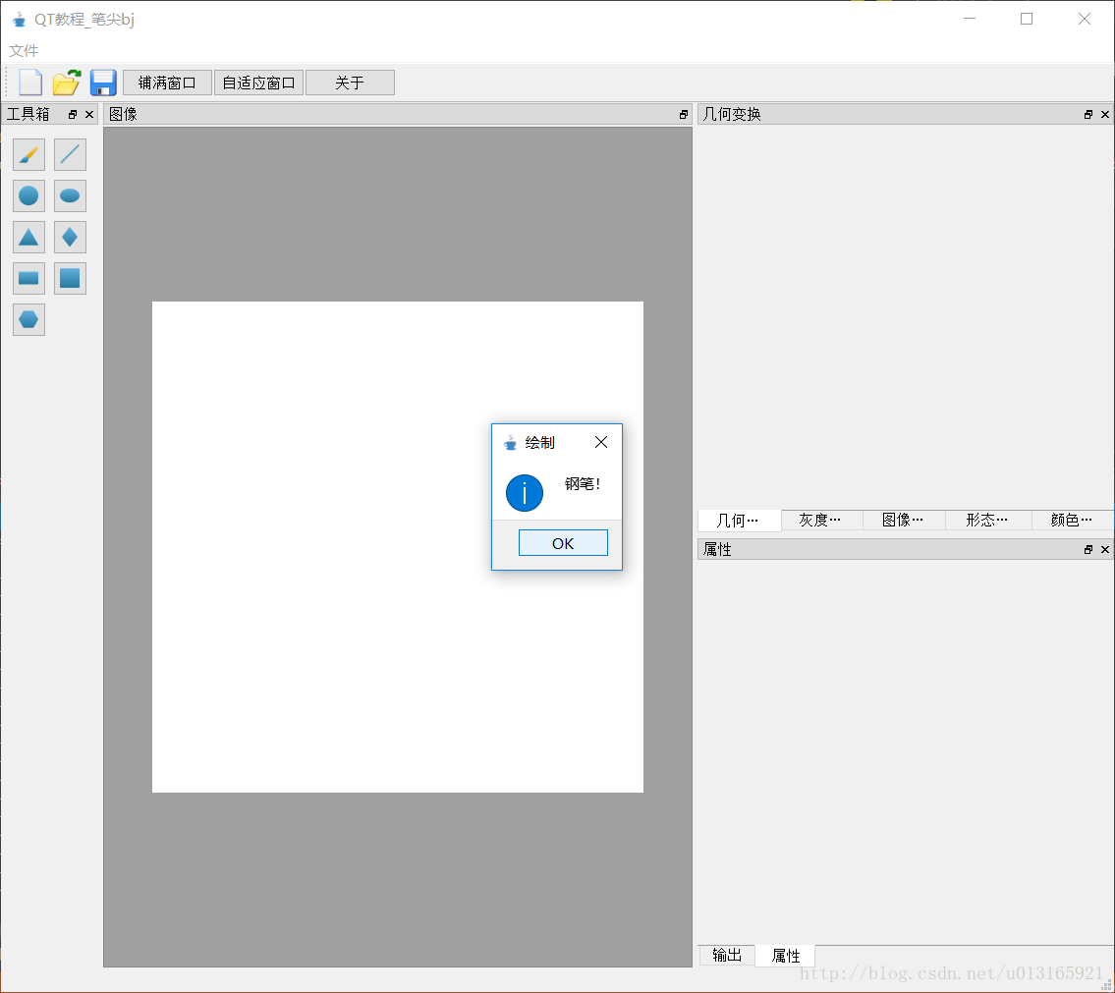Select the diamond shape tool
Screen dimensions: 1115x993
[70, 237]
